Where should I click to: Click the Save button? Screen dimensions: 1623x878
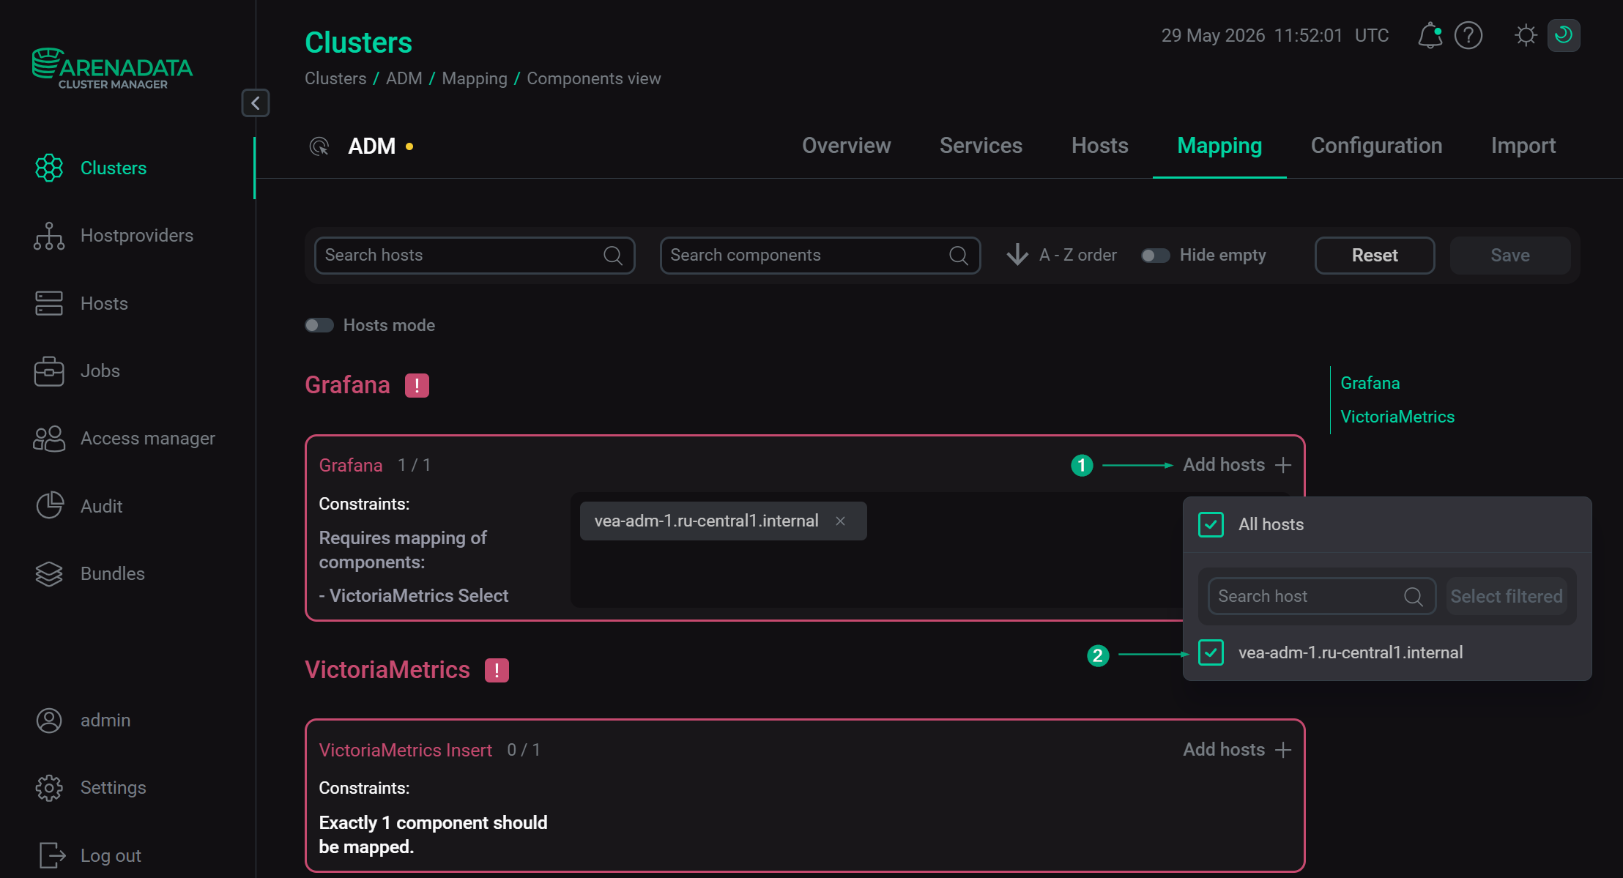click(1510, 255)
